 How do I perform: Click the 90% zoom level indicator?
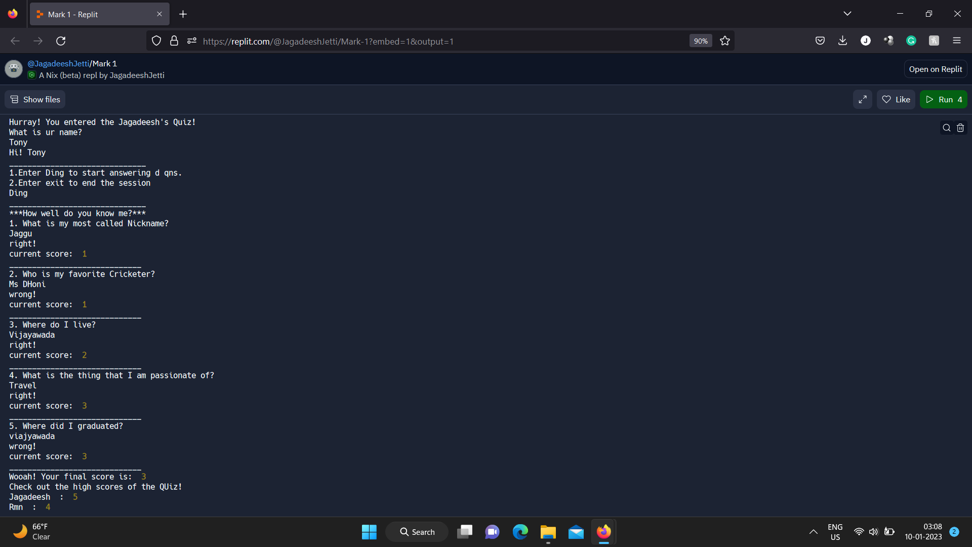pyautogui.click(x=700, y=41)
